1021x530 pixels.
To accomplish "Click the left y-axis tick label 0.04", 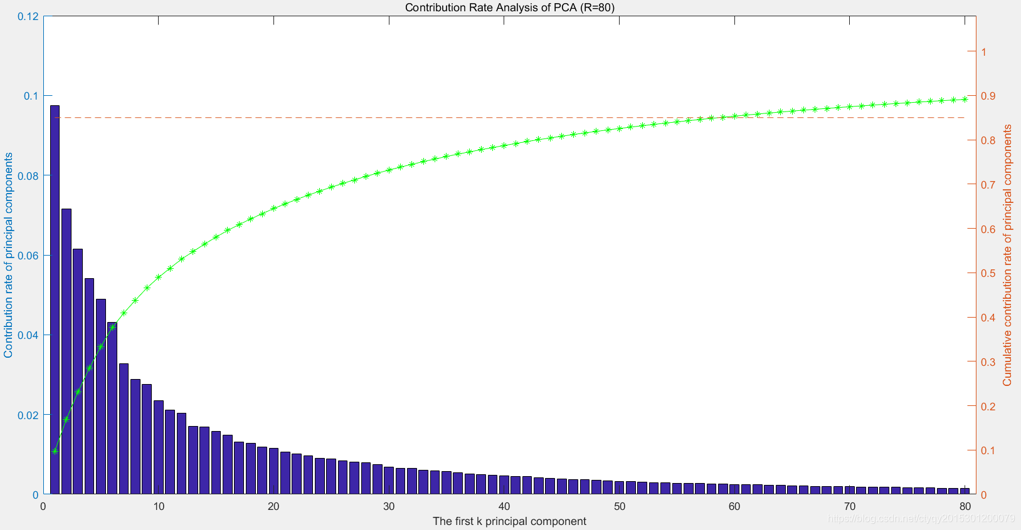I will 28,335.
